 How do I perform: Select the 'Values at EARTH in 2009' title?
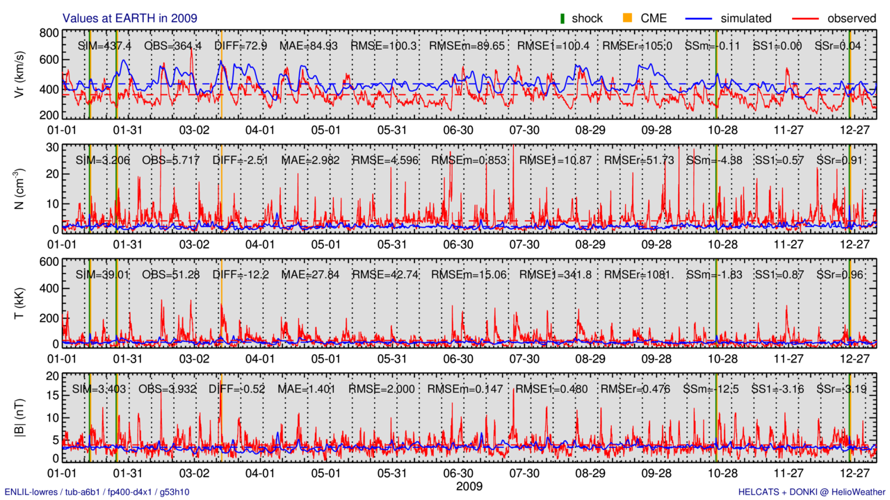[x=130, y=17]
